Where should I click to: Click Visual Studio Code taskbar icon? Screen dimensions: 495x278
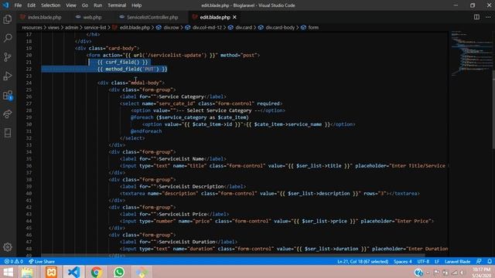tap(74, 272)
